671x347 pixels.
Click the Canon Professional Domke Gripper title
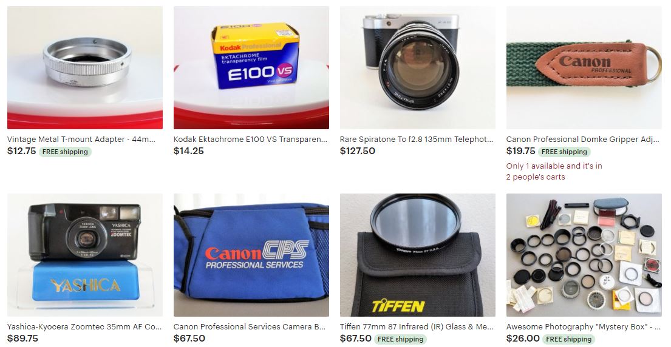tap(583, 140)
